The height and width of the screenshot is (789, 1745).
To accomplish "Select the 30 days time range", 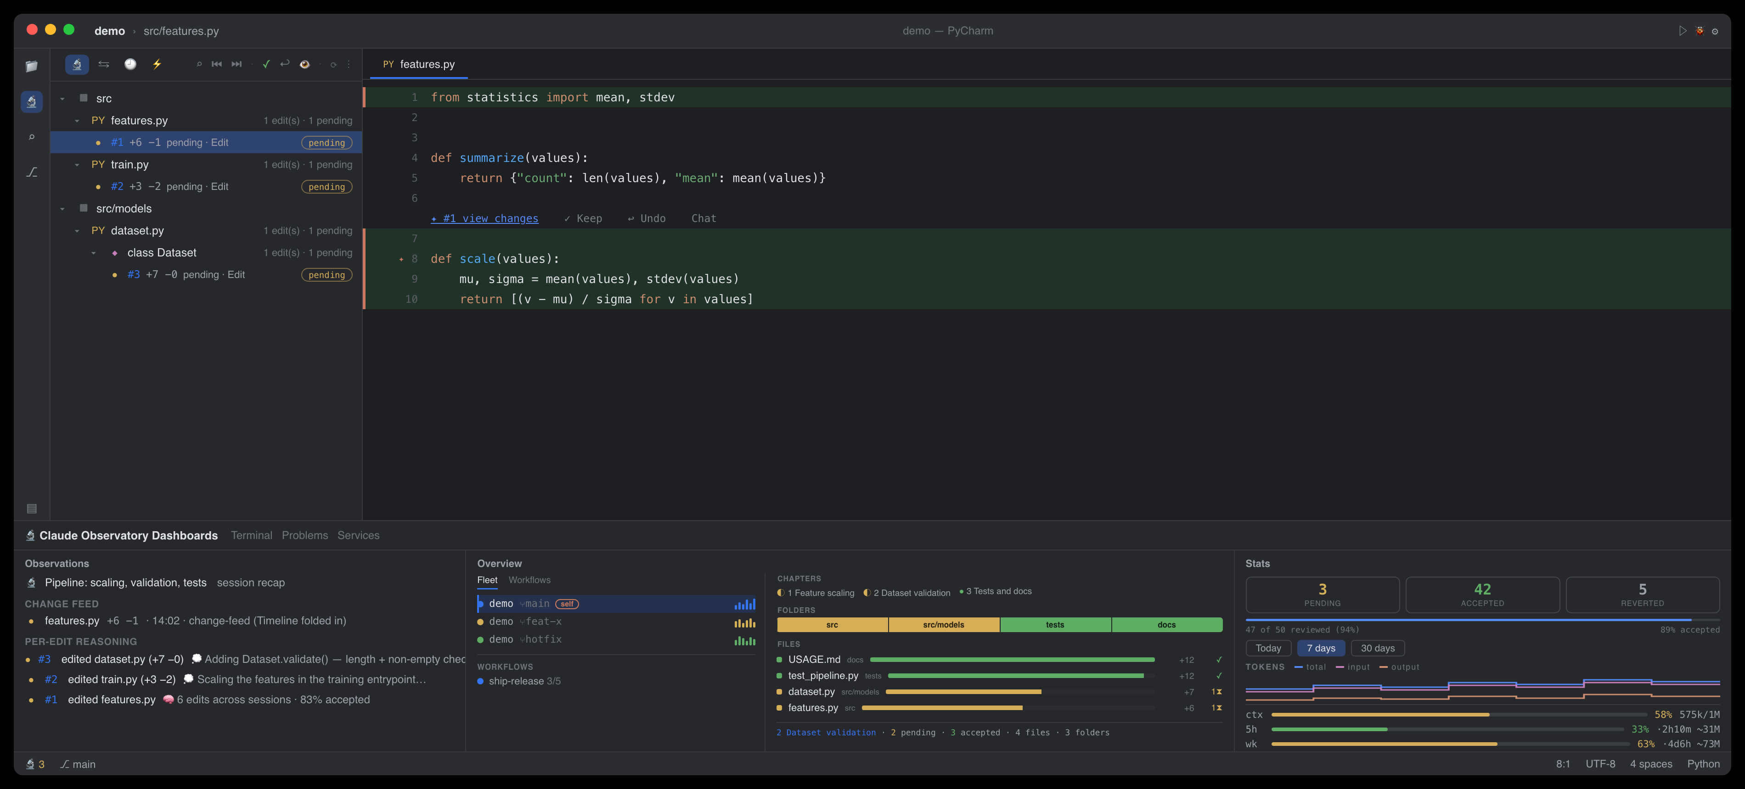I will click(x=1378, y=648).
